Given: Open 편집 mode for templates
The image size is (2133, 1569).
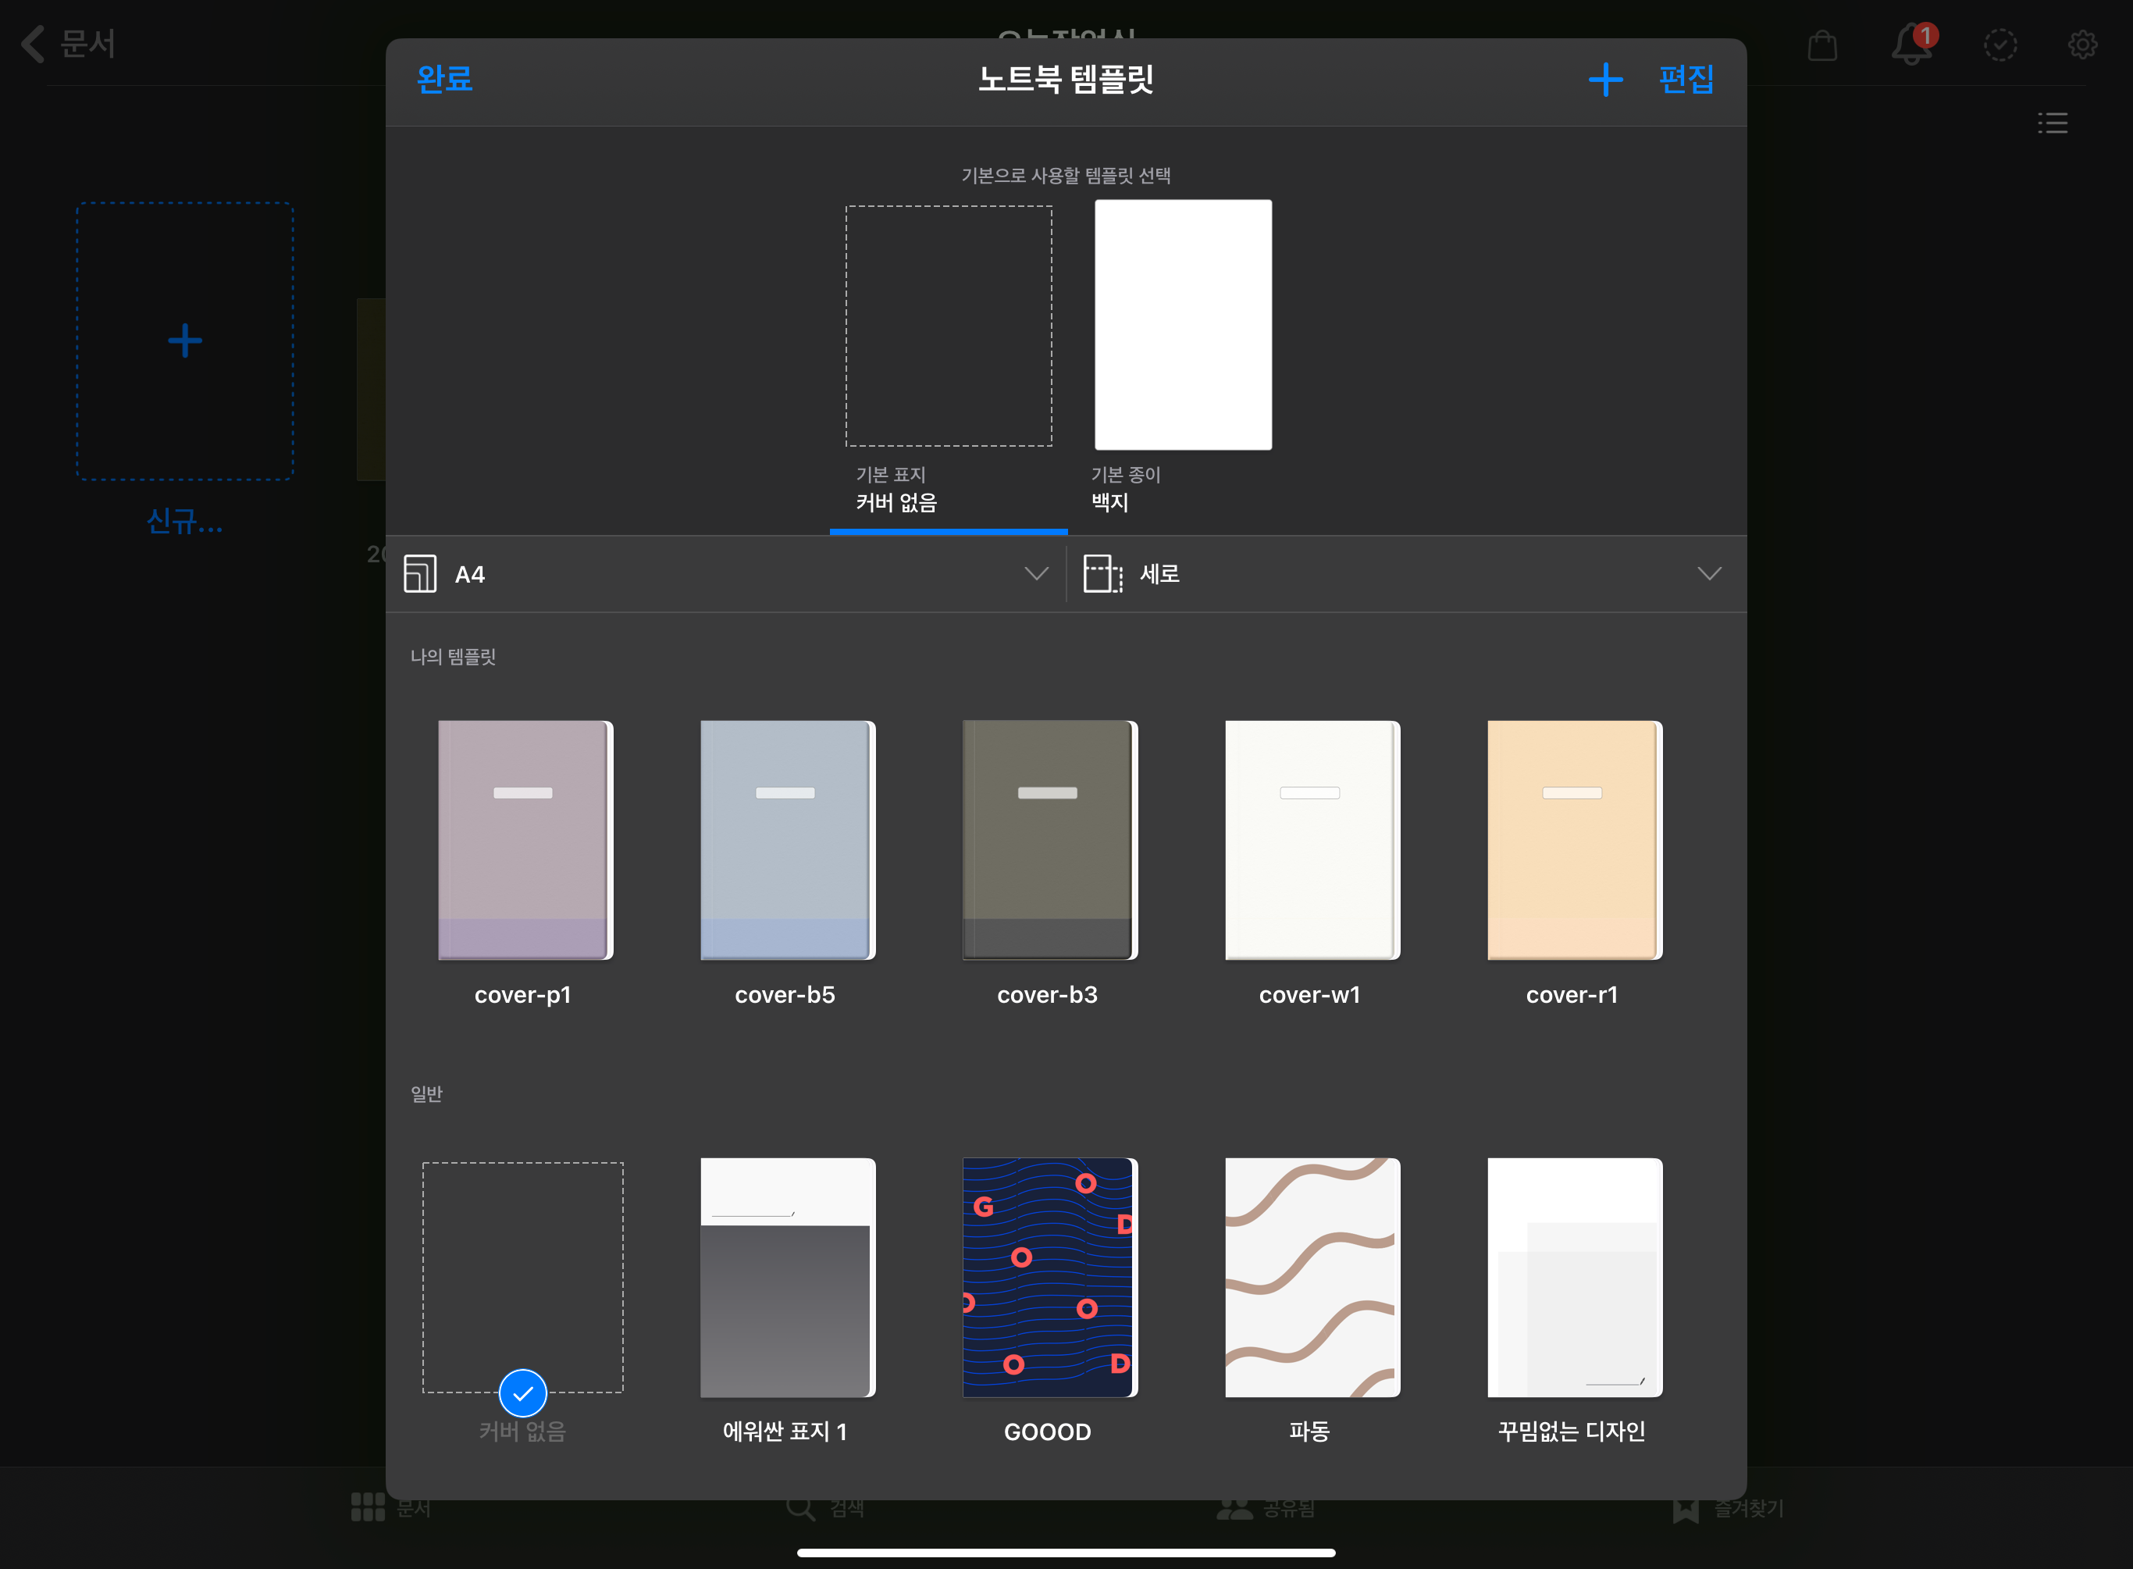Looking at the screenshot, I should coord(1686,79).
